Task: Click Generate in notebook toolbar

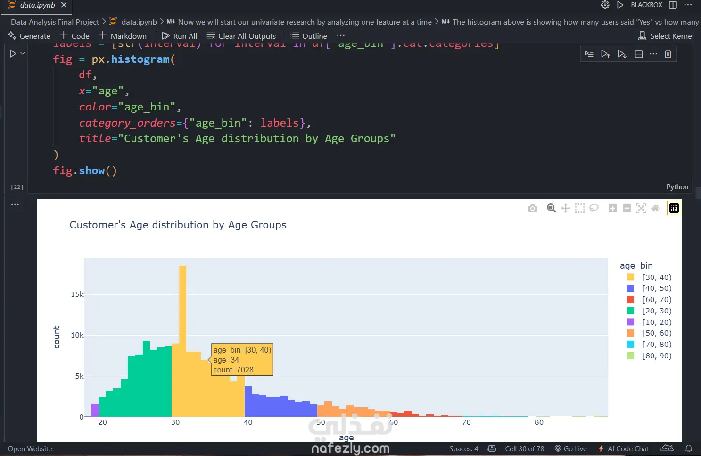Action: pos(29,36)
